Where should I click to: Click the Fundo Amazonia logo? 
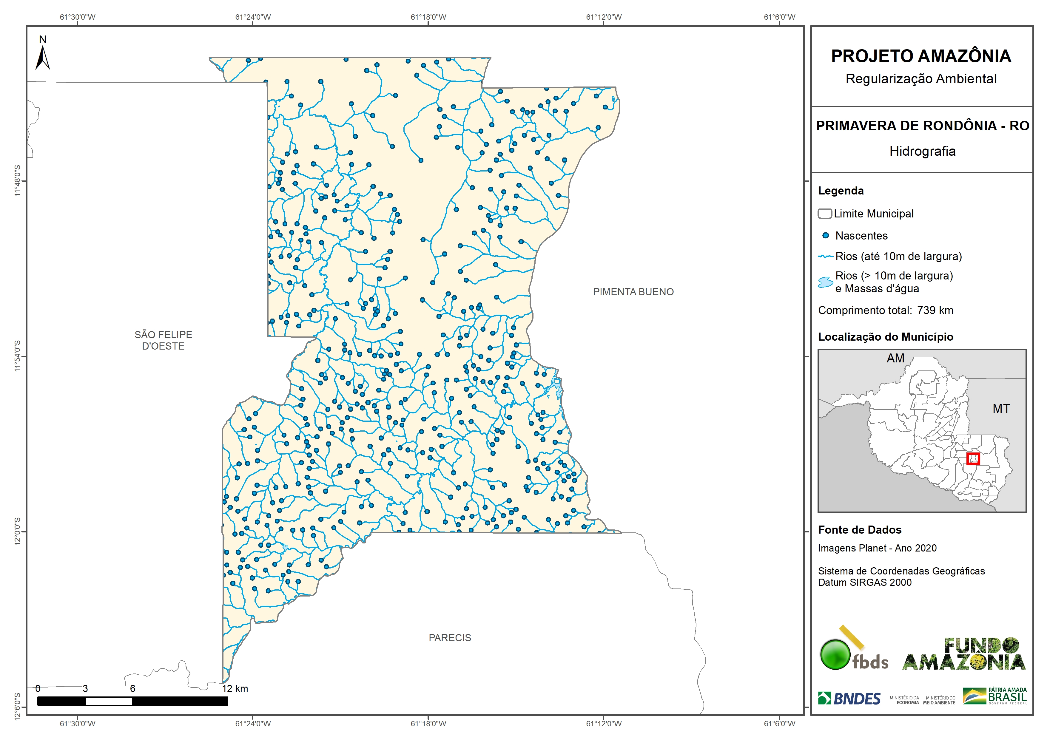tap(963, 654)
